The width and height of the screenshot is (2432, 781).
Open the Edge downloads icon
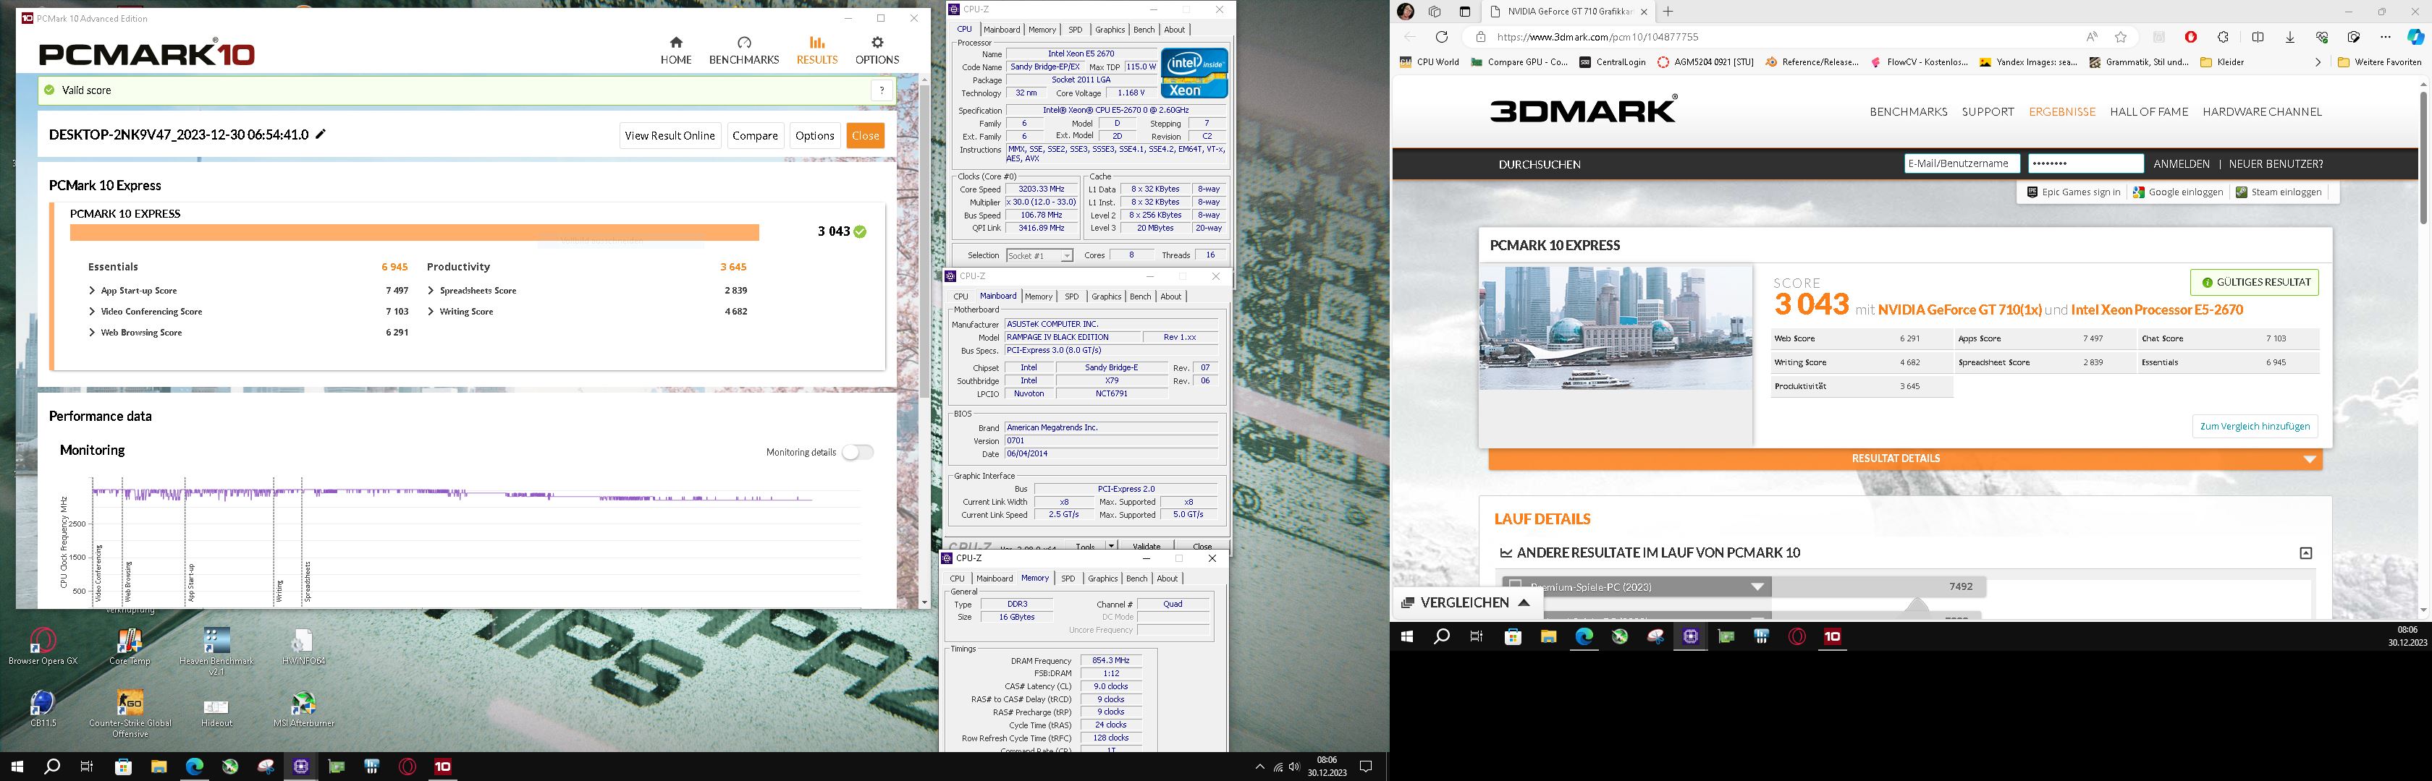point(2290,37)
